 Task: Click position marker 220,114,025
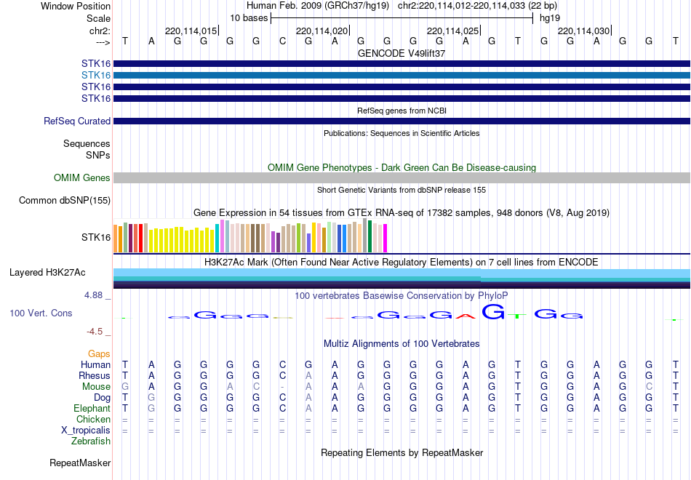tap(452, 31)
